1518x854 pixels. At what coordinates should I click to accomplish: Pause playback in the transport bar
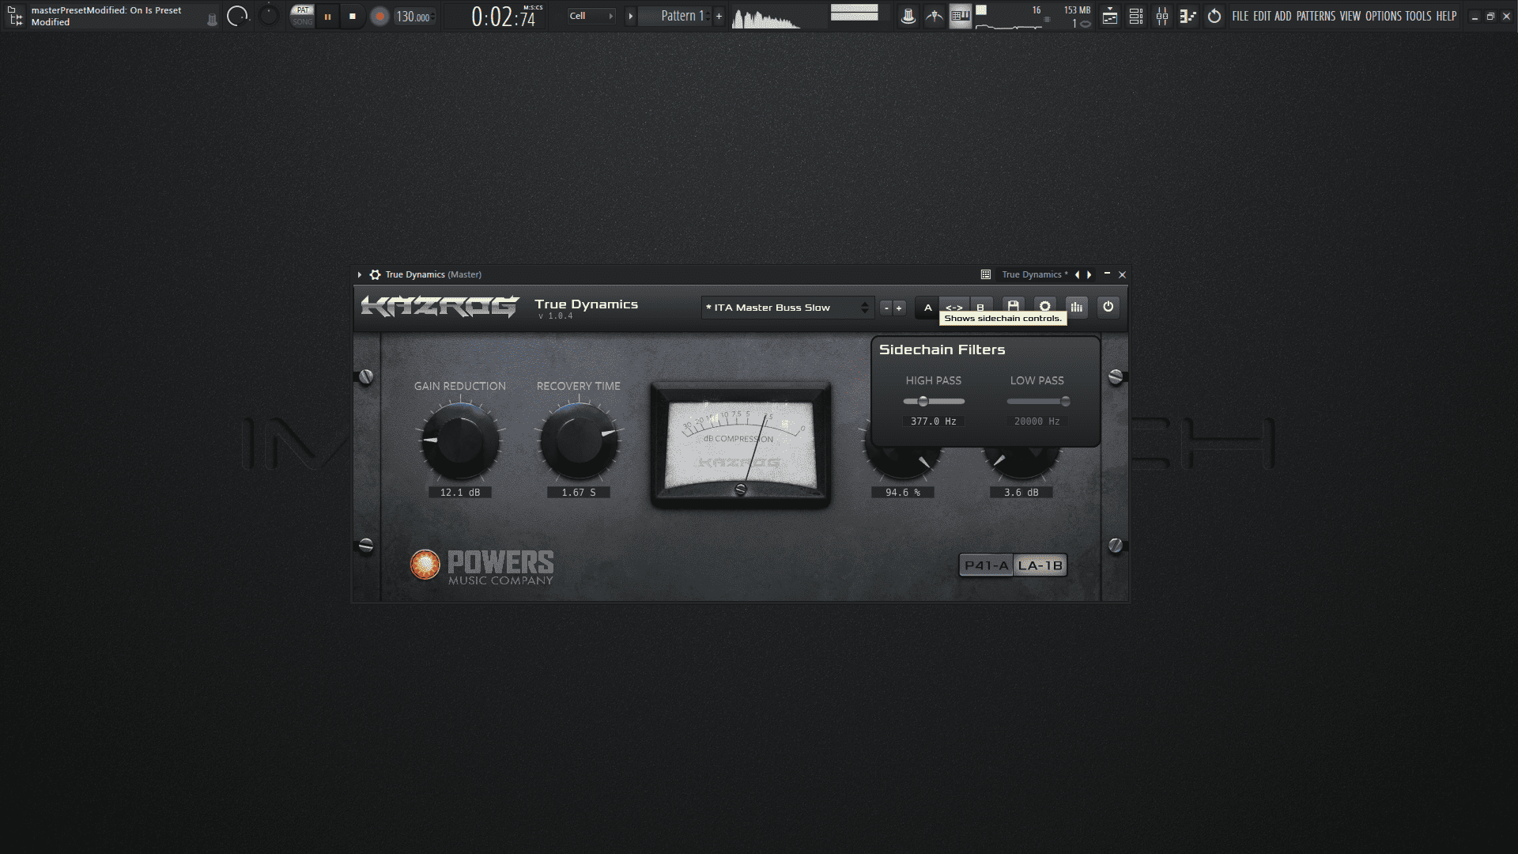click(x=327, y=16)
